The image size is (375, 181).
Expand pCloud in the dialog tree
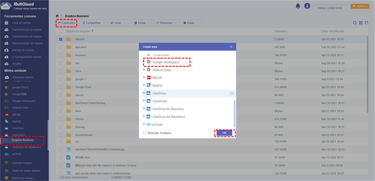click(x=144, y=124)
